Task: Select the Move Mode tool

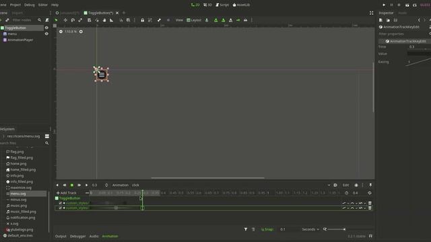Action: pyautogui.click(x=65, y=20)
